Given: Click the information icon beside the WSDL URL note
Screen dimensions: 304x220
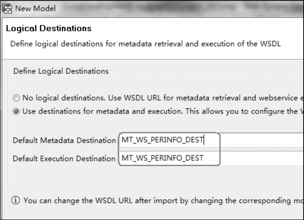Looking at the screenshot, I should 16,200.
